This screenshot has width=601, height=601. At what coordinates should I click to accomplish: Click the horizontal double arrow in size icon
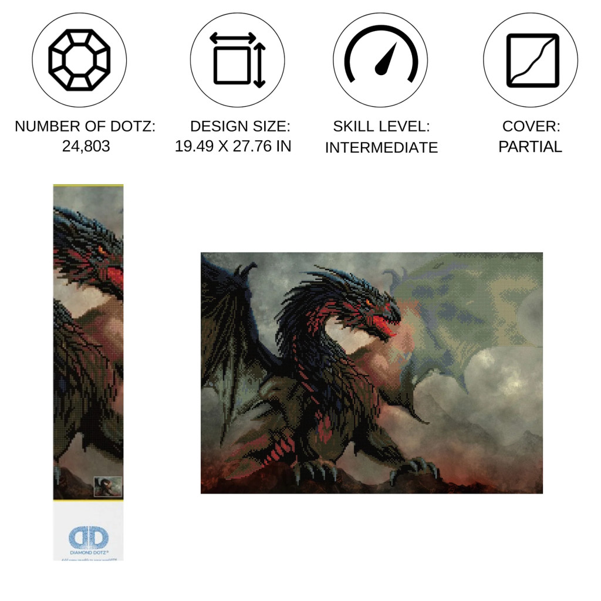pos(233,38)
